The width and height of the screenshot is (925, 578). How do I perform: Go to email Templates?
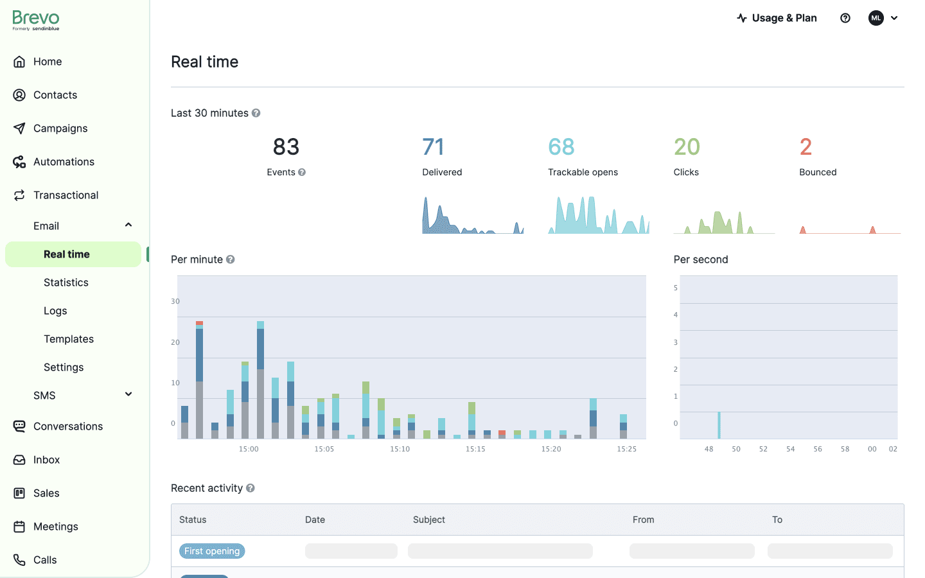pyautogui.click(x=68, y=338)
